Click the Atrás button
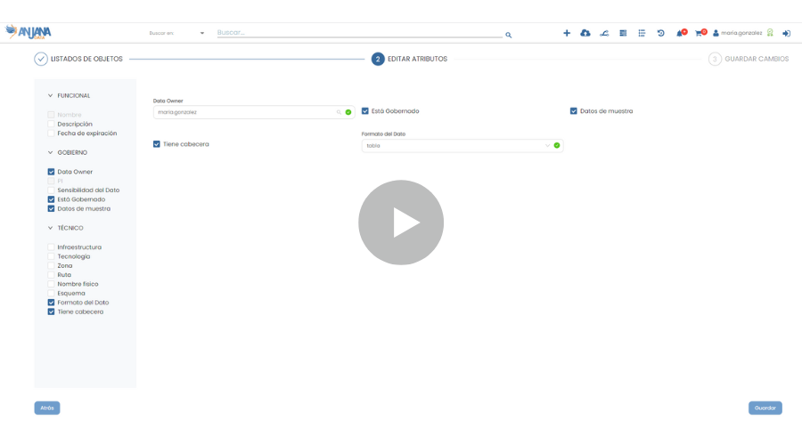Screen dimensions: 802x445 click(x=47, y=408)
